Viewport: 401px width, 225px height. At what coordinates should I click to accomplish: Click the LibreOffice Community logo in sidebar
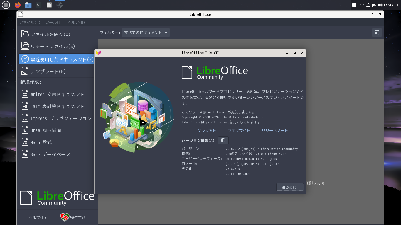[x=57, y=198]
